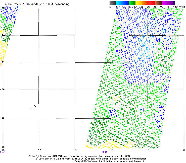Screen dimensions: 186x163
Task: Click the '-3' longitude axis label
Action: tap(148, 150)
